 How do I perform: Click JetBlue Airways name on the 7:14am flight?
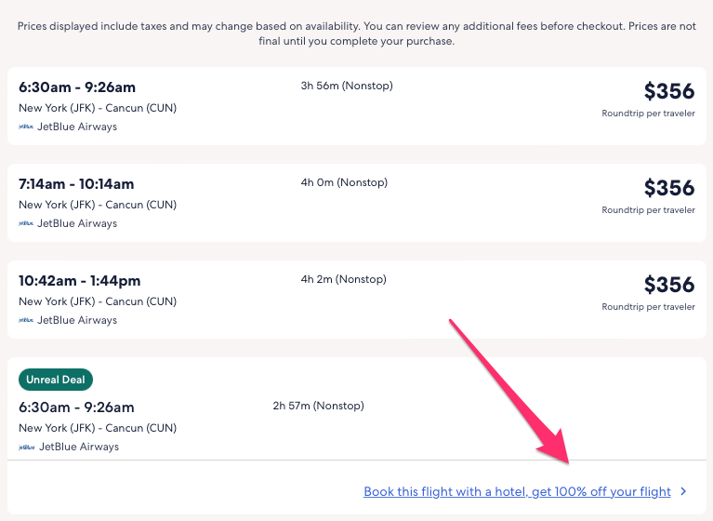(77, 224)
